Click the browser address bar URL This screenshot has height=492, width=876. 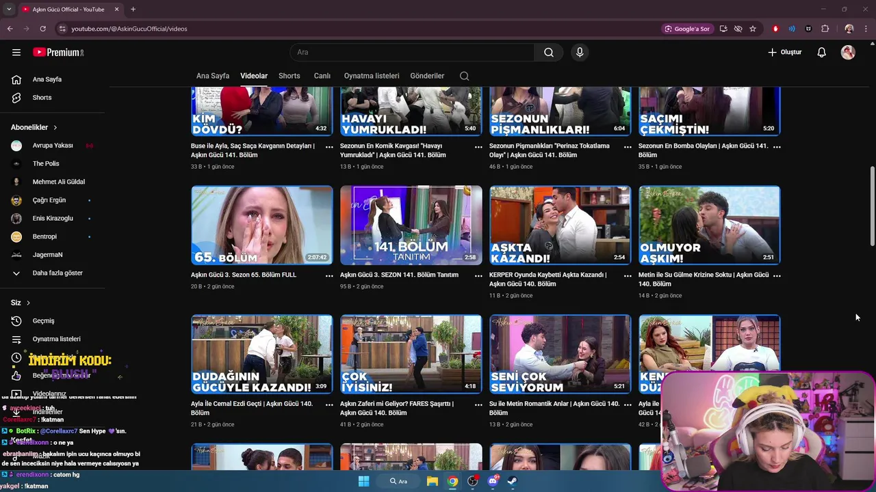click(129, 29)
